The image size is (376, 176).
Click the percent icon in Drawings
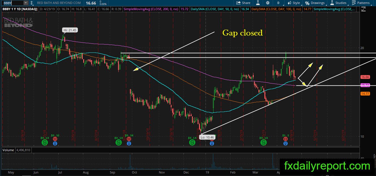[307, 3]
